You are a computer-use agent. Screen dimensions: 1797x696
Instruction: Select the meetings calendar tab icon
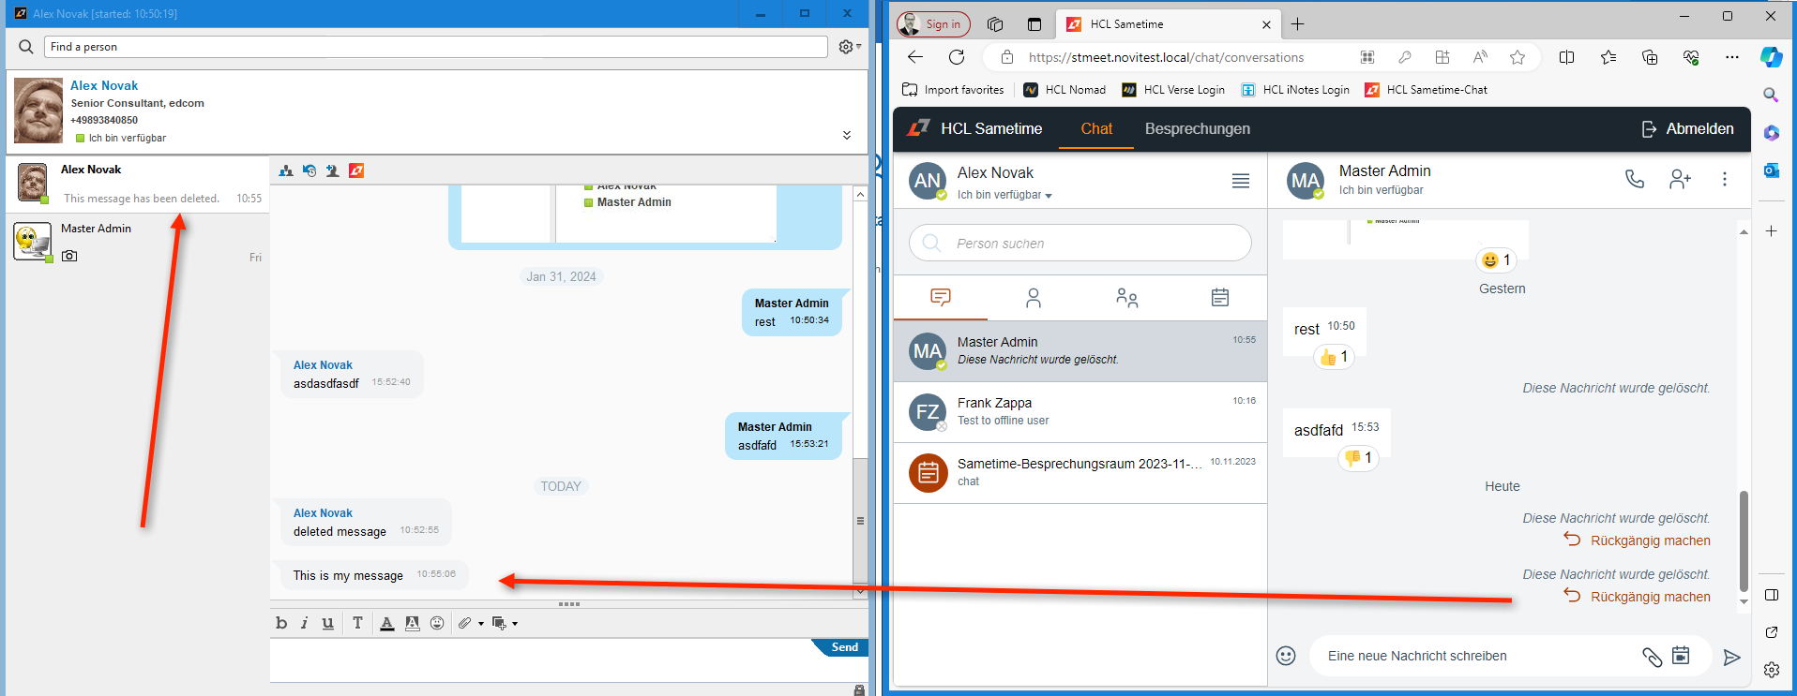[1220, 298]
